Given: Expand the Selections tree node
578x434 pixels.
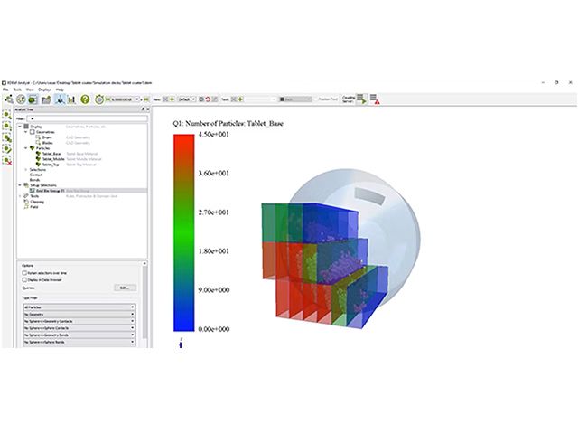Looking at the screenshot, I should click(26, 170).
